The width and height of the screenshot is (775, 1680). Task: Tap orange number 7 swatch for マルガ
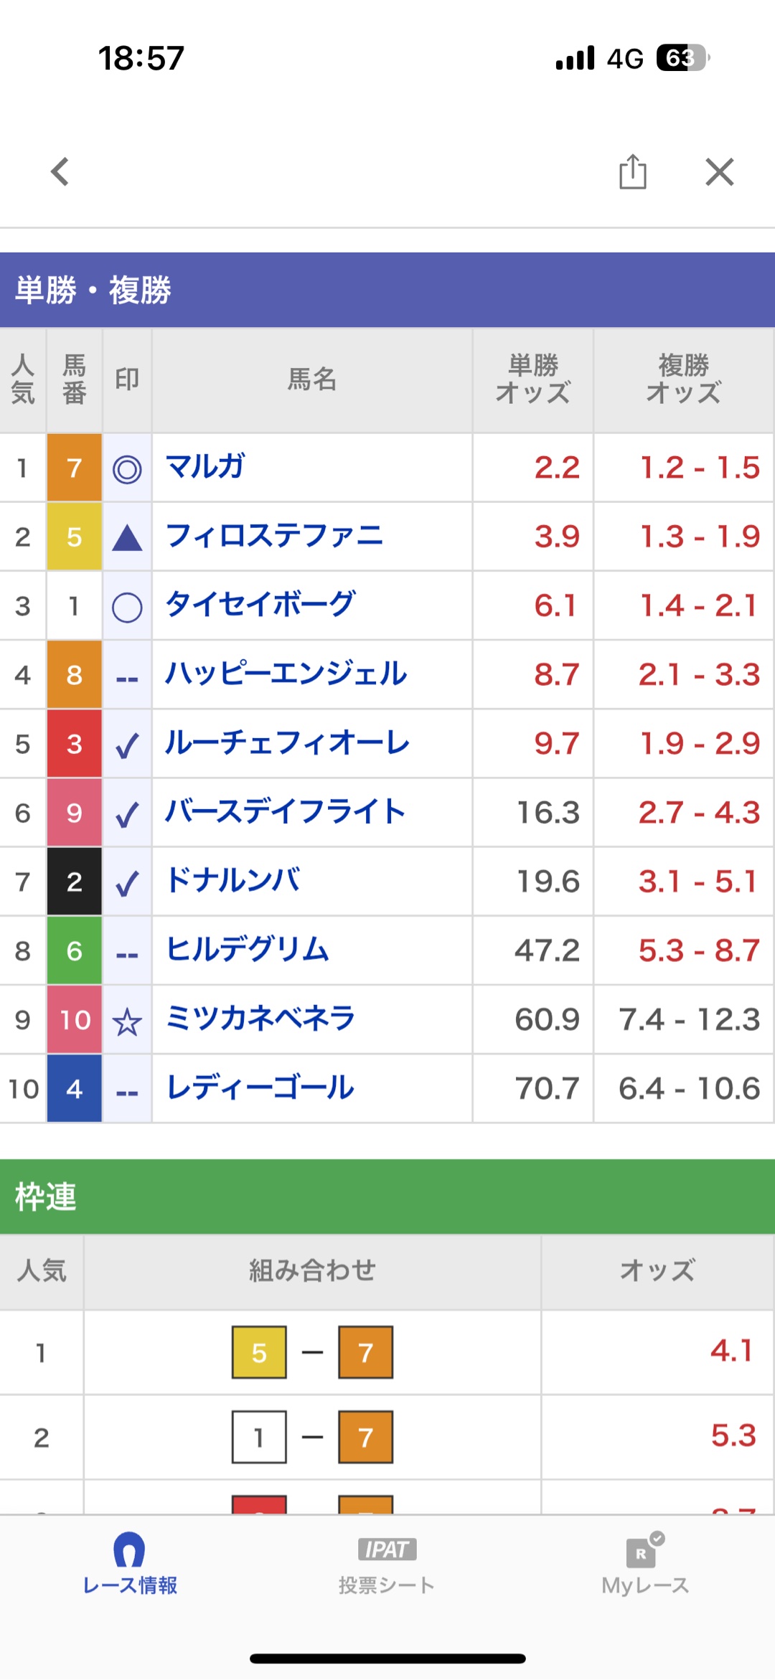tap(75, 468)
